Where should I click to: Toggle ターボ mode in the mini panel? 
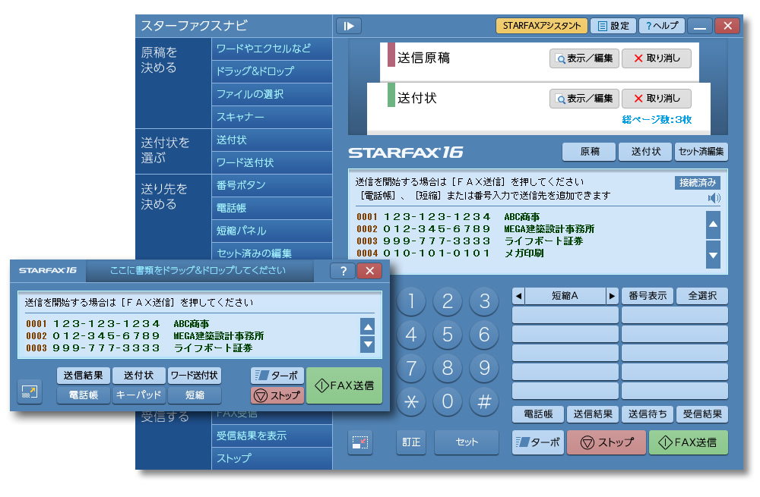pyautogui.click(x=277, y=376)
